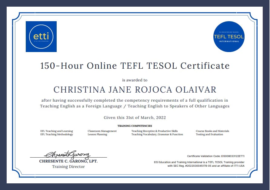
Task: Open the 150-Hour Online TEFL TESOL Certificate title
Action: click(x=135, y=66)
